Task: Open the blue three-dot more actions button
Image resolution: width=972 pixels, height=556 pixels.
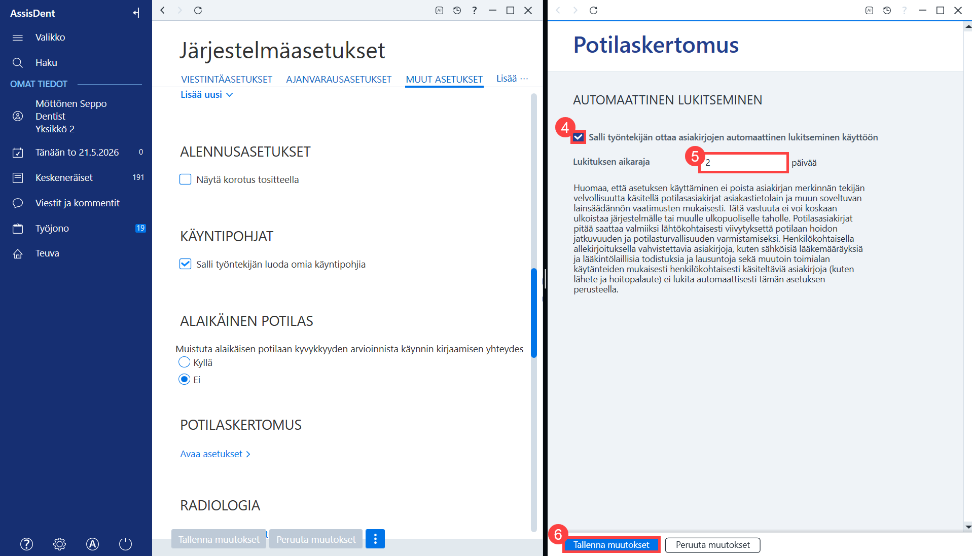Action: tap(375, 539)
